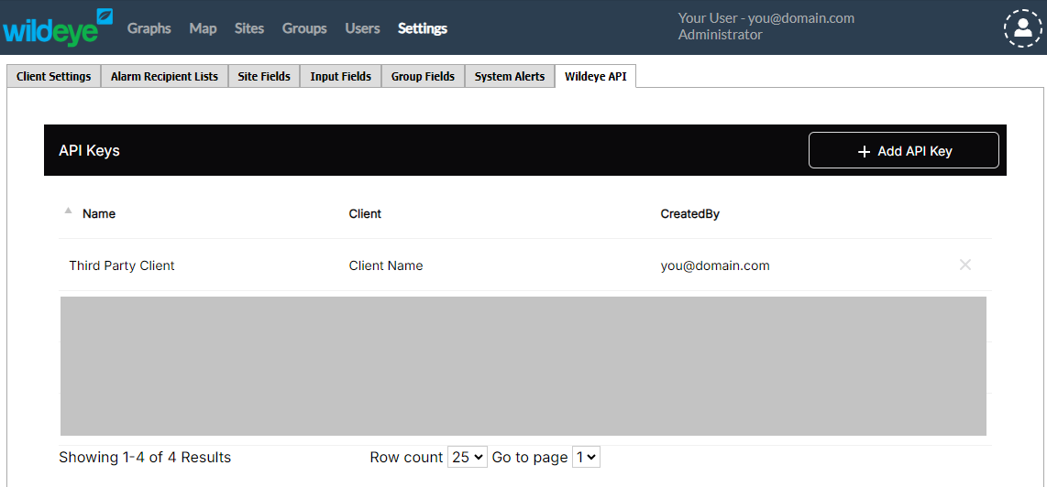Open Graphs in the top navigation
Screen dimensions: 1047x487
point(149,28)
